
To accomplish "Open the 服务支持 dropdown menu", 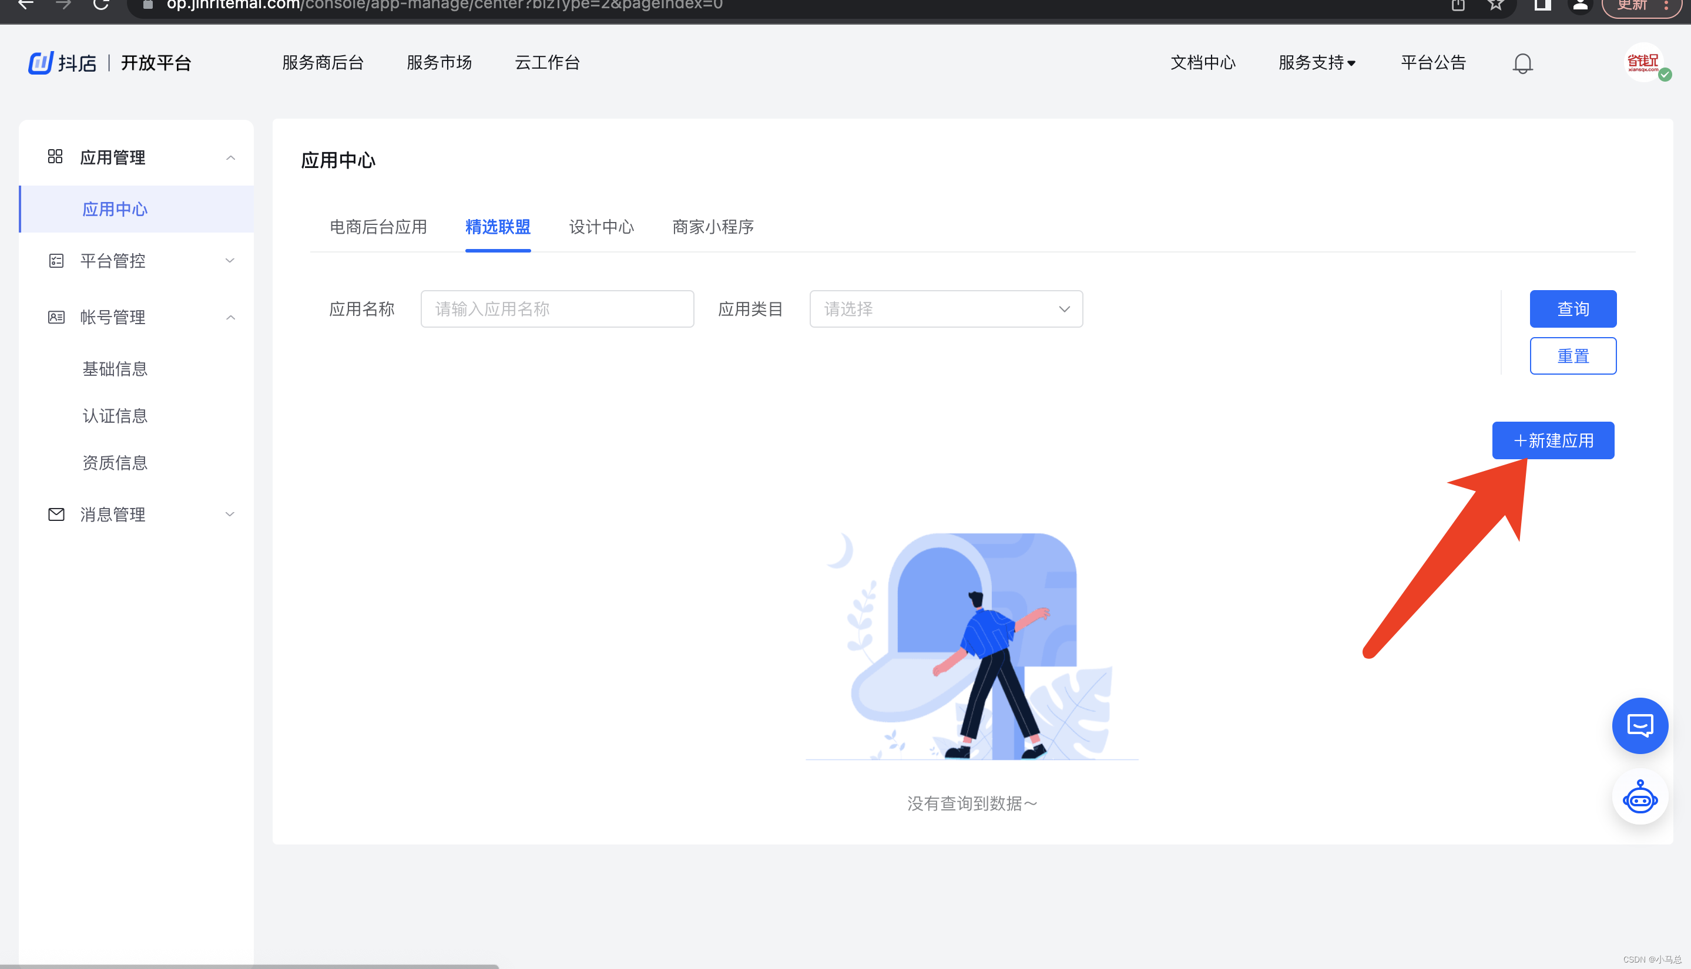I will (x=1316, y=63).
